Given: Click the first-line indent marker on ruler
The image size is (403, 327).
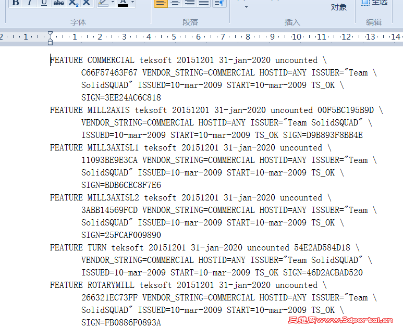Looking at the screenshot, I should point(51,34).
